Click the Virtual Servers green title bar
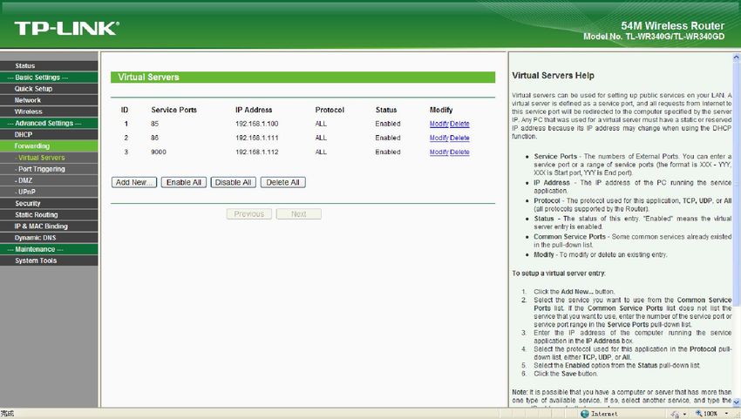Image resolution: width=741 pixels, height=419 pixels. click(x=303, y=77)
